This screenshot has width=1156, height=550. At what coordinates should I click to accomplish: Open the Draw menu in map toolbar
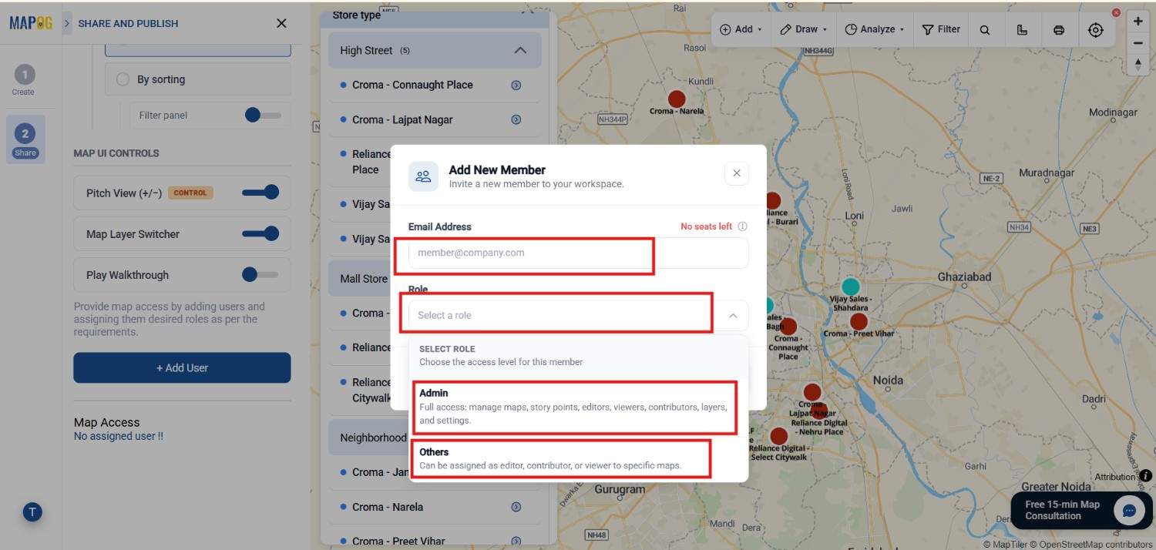[804, 29]
